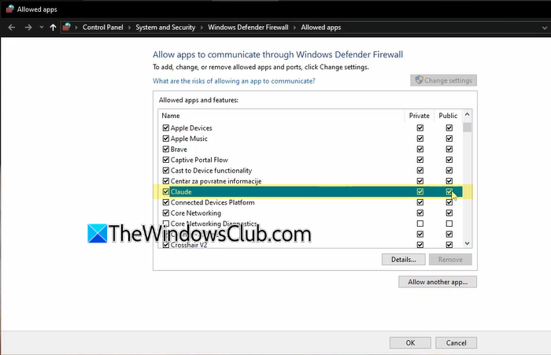
Task: Toggle Private checkbox for Crosshair V2
Action: pyautogui.click(x=420, y=245)
